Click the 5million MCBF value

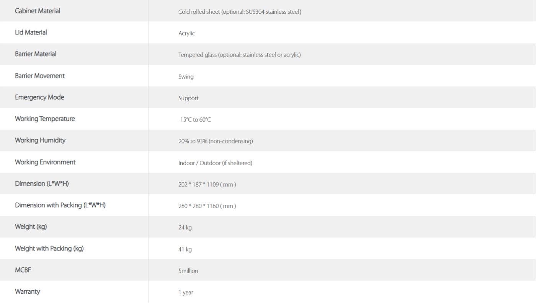(x=188, y=271)
